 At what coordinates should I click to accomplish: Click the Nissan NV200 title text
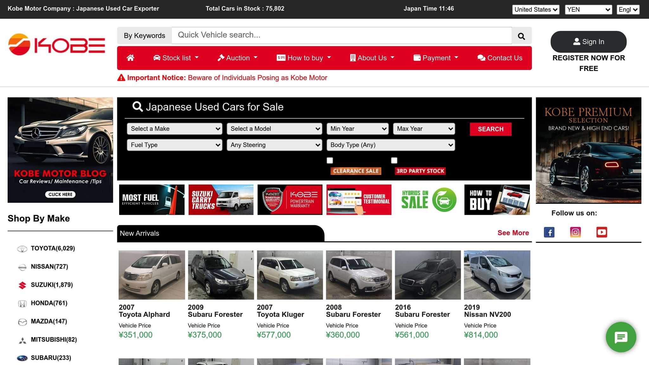pos(487,315)
